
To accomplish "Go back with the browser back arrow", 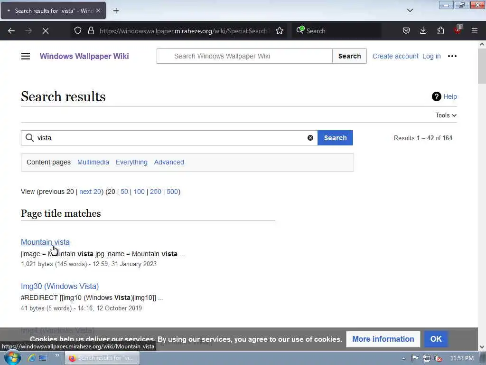I will click(x=11, y=31).
